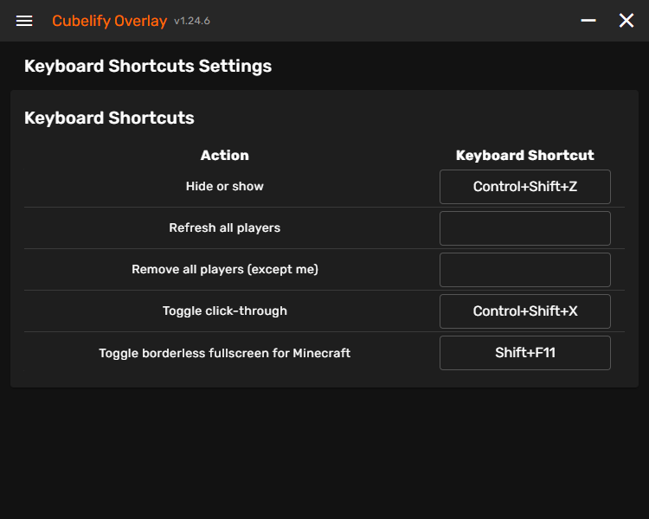Select the Shift+F11 shortcut field
The height and width of the screenshot is (519, 649).
[x=524, y=353]
